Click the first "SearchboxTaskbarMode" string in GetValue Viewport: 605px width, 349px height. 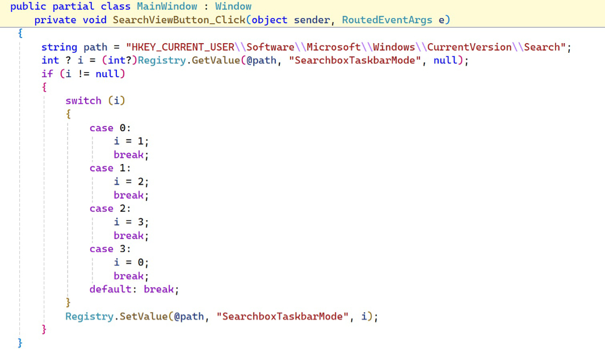[355, 61]
